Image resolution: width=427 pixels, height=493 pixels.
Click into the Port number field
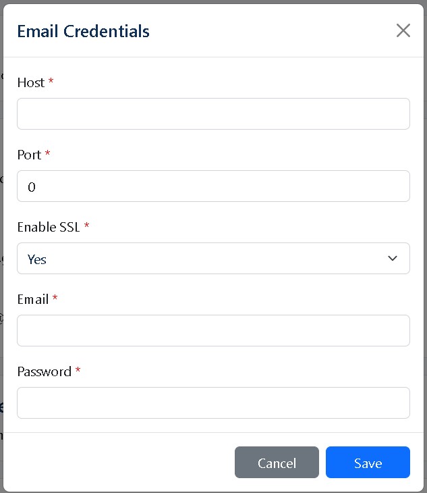click(213, 186)
